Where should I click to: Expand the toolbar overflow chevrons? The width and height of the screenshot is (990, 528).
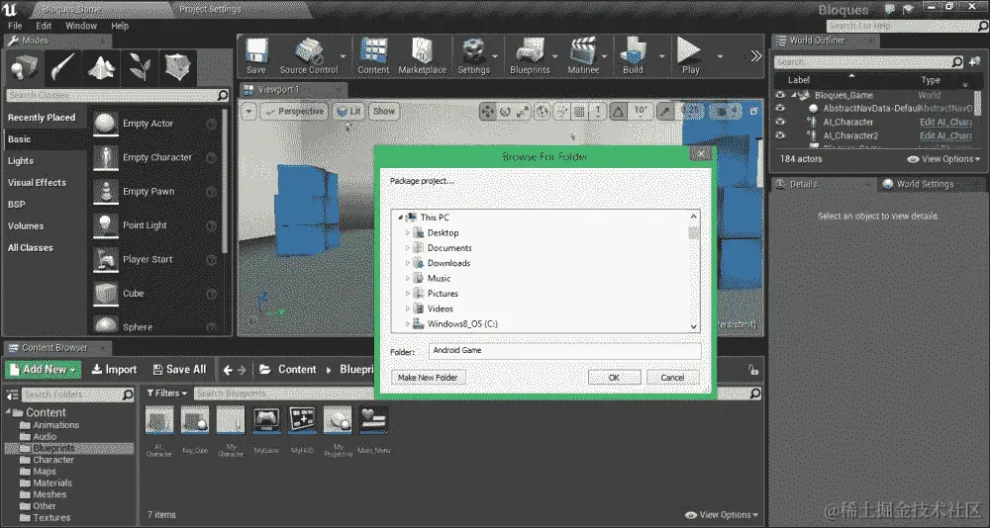point(755,56)
